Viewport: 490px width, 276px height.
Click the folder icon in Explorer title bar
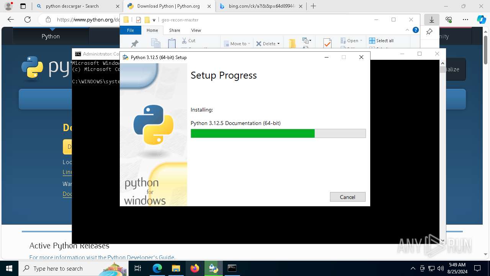126,20
